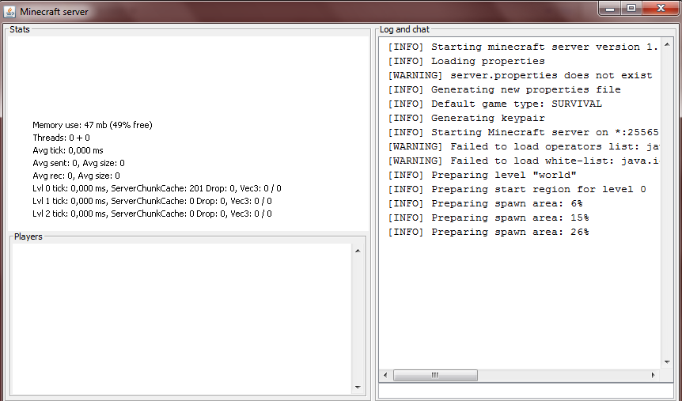Click log line "Preparing spawn area: 26%"
This screenshot has height=401, width=682.
click(x=488, y=233)
